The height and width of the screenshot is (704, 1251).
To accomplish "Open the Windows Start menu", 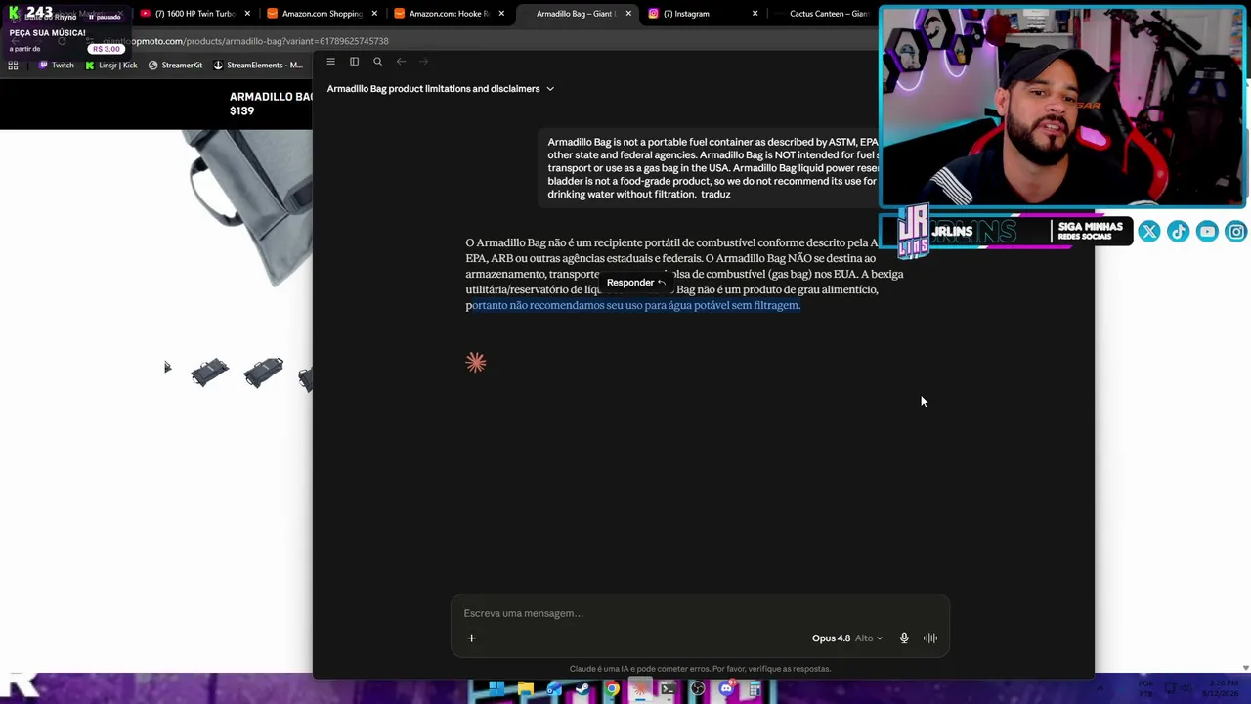I will pyautogui.click(x=496, y=690).
